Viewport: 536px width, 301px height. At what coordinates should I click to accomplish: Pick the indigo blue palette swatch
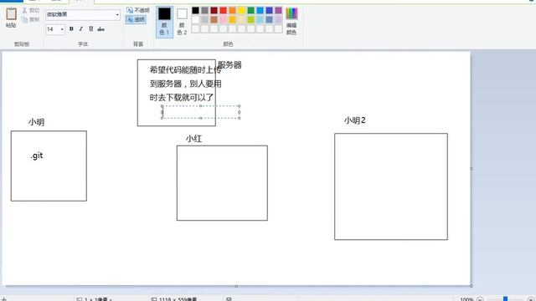270,11
